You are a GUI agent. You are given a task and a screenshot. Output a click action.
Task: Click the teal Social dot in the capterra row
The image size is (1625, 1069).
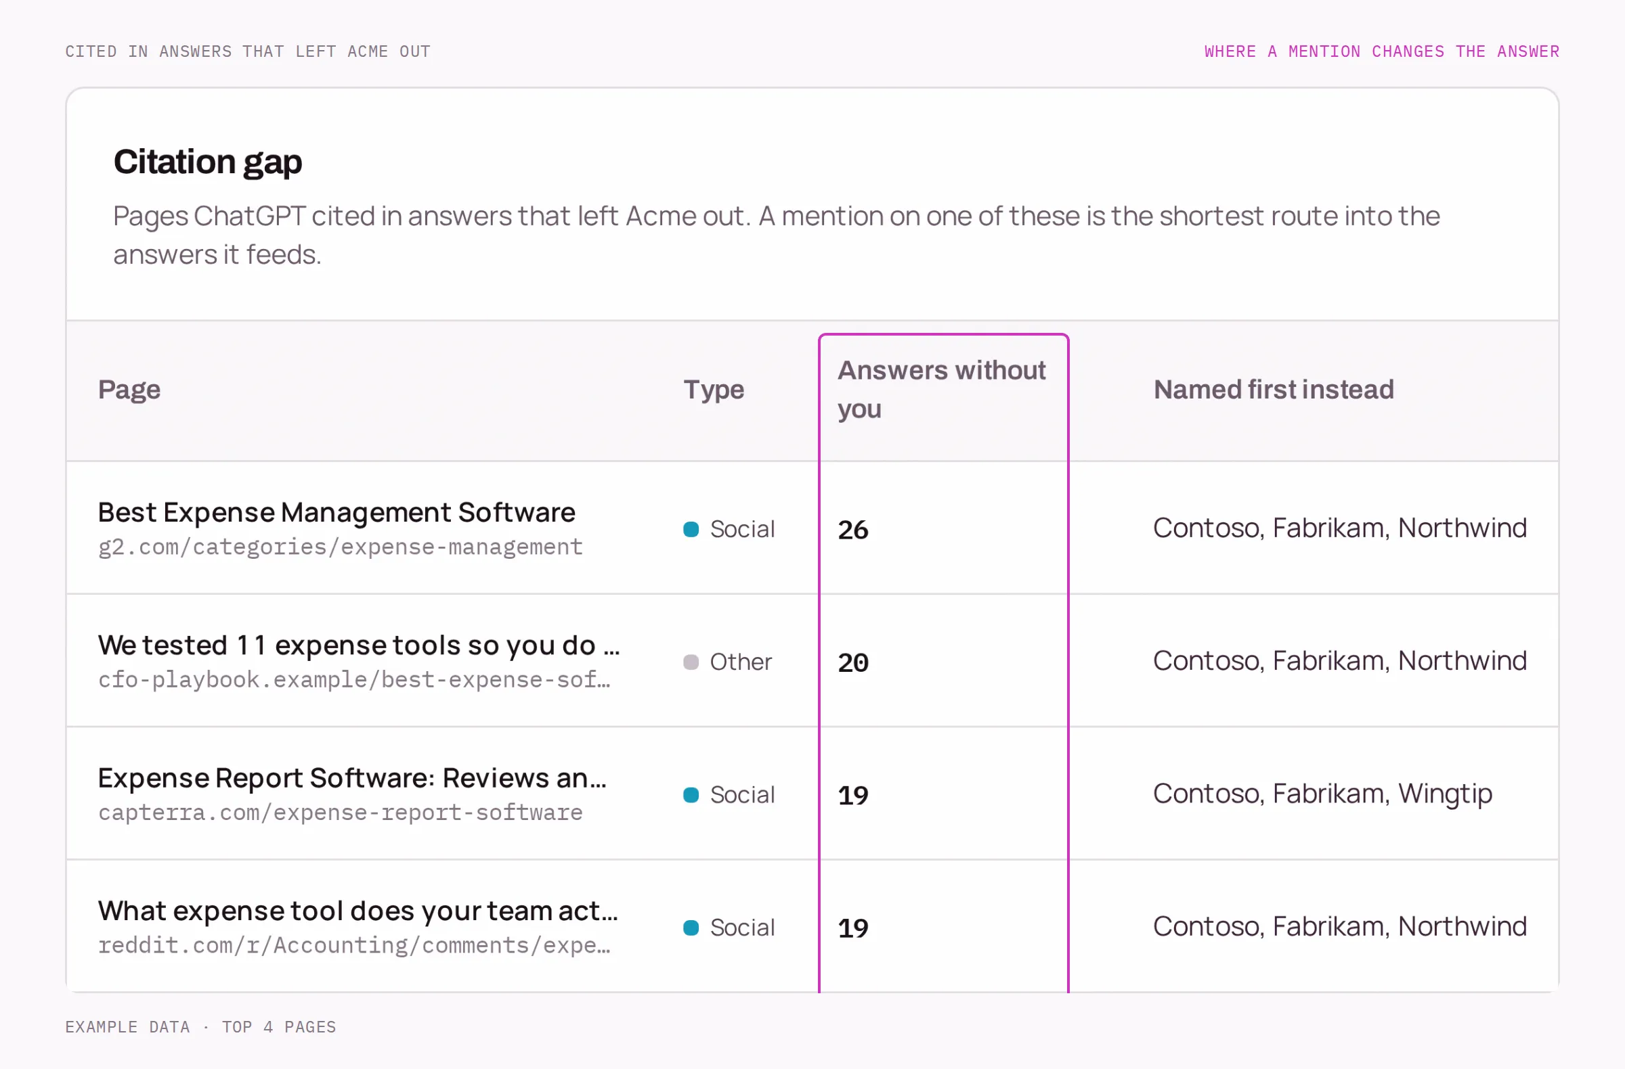(x=691, y=796)
